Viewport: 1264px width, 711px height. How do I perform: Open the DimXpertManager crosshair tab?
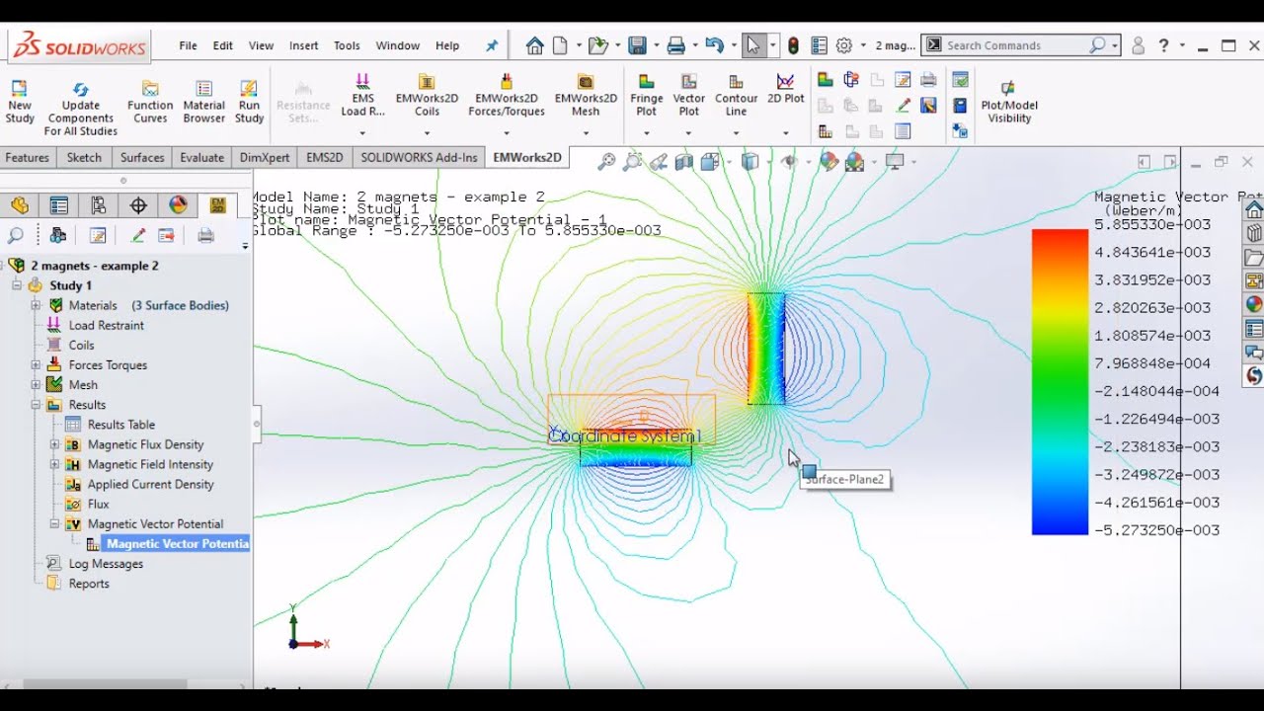pyautogui.click(x=138, y=205)
